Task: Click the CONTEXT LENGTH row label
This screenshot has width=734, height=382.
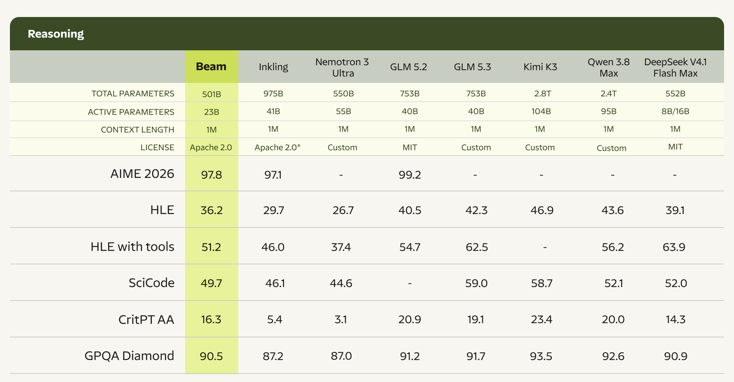Action: [x=138, y=130]
